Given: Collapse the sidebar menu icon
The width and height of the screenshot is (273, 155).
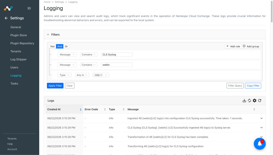Looking at the screenshot, I should (29, 8).
